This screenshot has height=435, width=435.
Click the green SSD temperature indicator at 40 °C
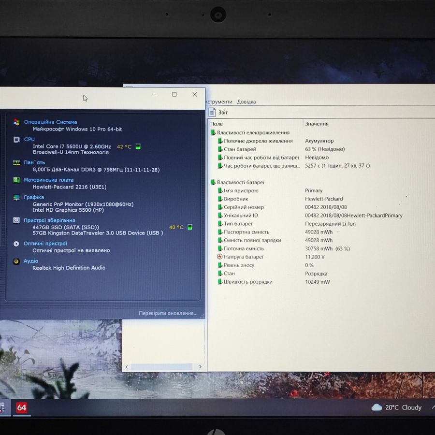click(190, 227)
